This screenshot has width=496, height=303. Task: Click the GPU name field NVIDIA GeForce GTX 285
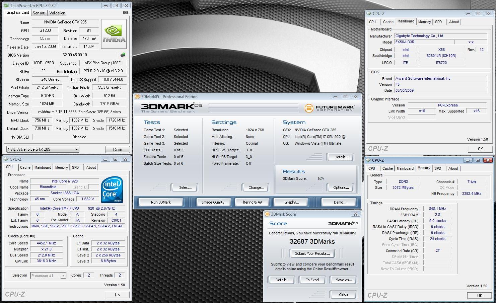(65, 22)
